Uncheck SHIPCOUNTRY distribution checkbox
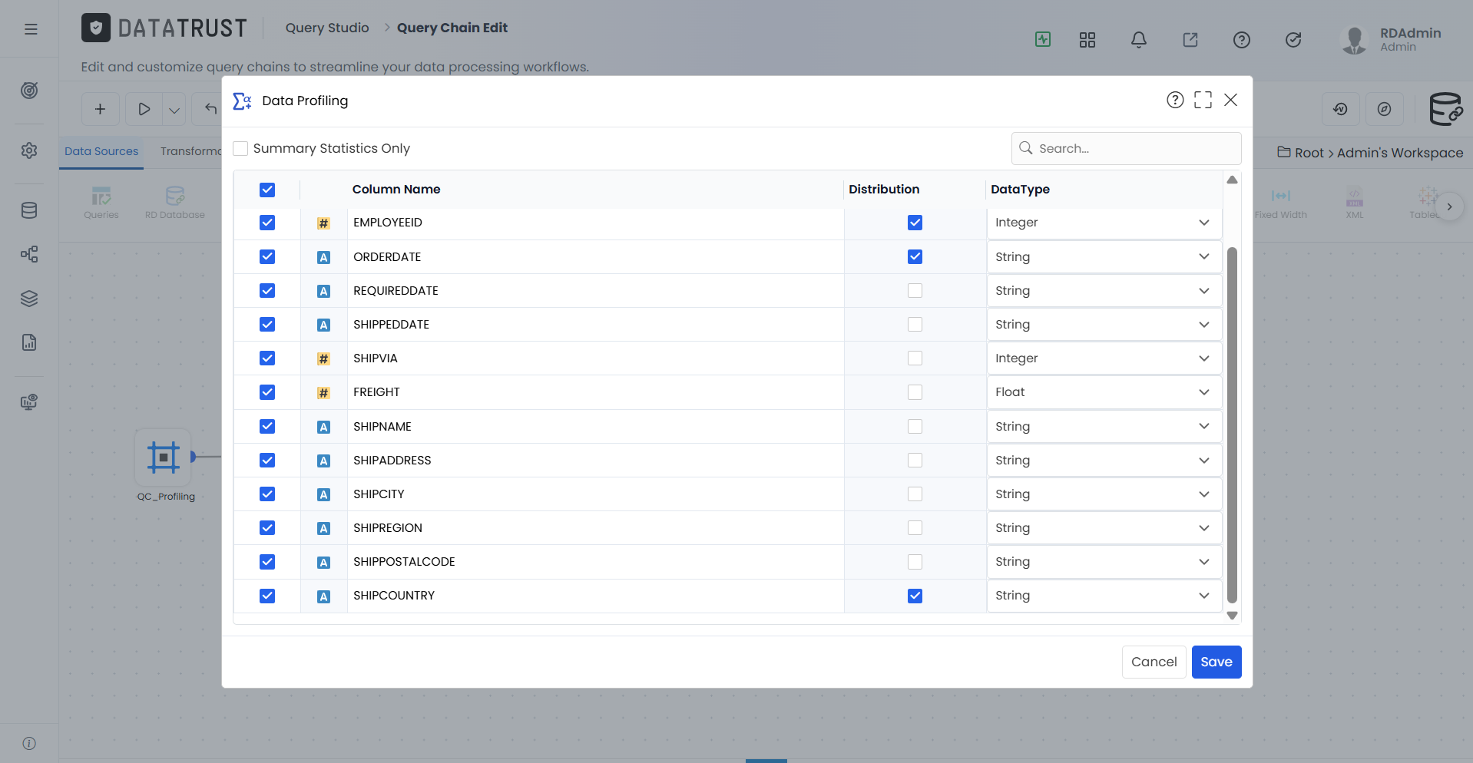This screenshot has width=1473, height=763. click(915, 596)
